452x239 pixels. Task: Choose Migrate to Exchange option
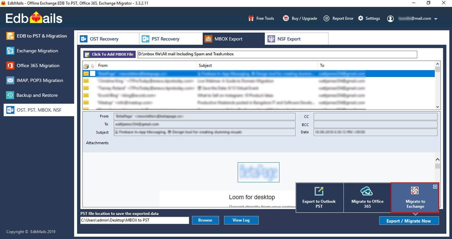click(x=415, y=198)
